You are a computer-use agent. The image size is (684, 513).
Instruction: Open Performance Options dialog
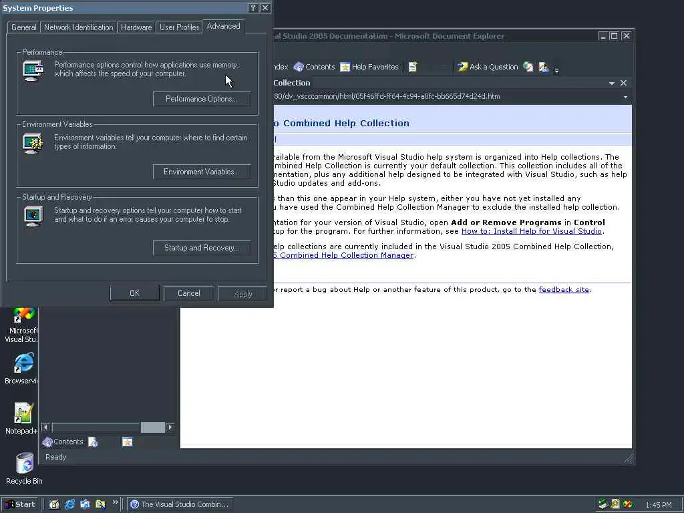click(x=202, y=99)
